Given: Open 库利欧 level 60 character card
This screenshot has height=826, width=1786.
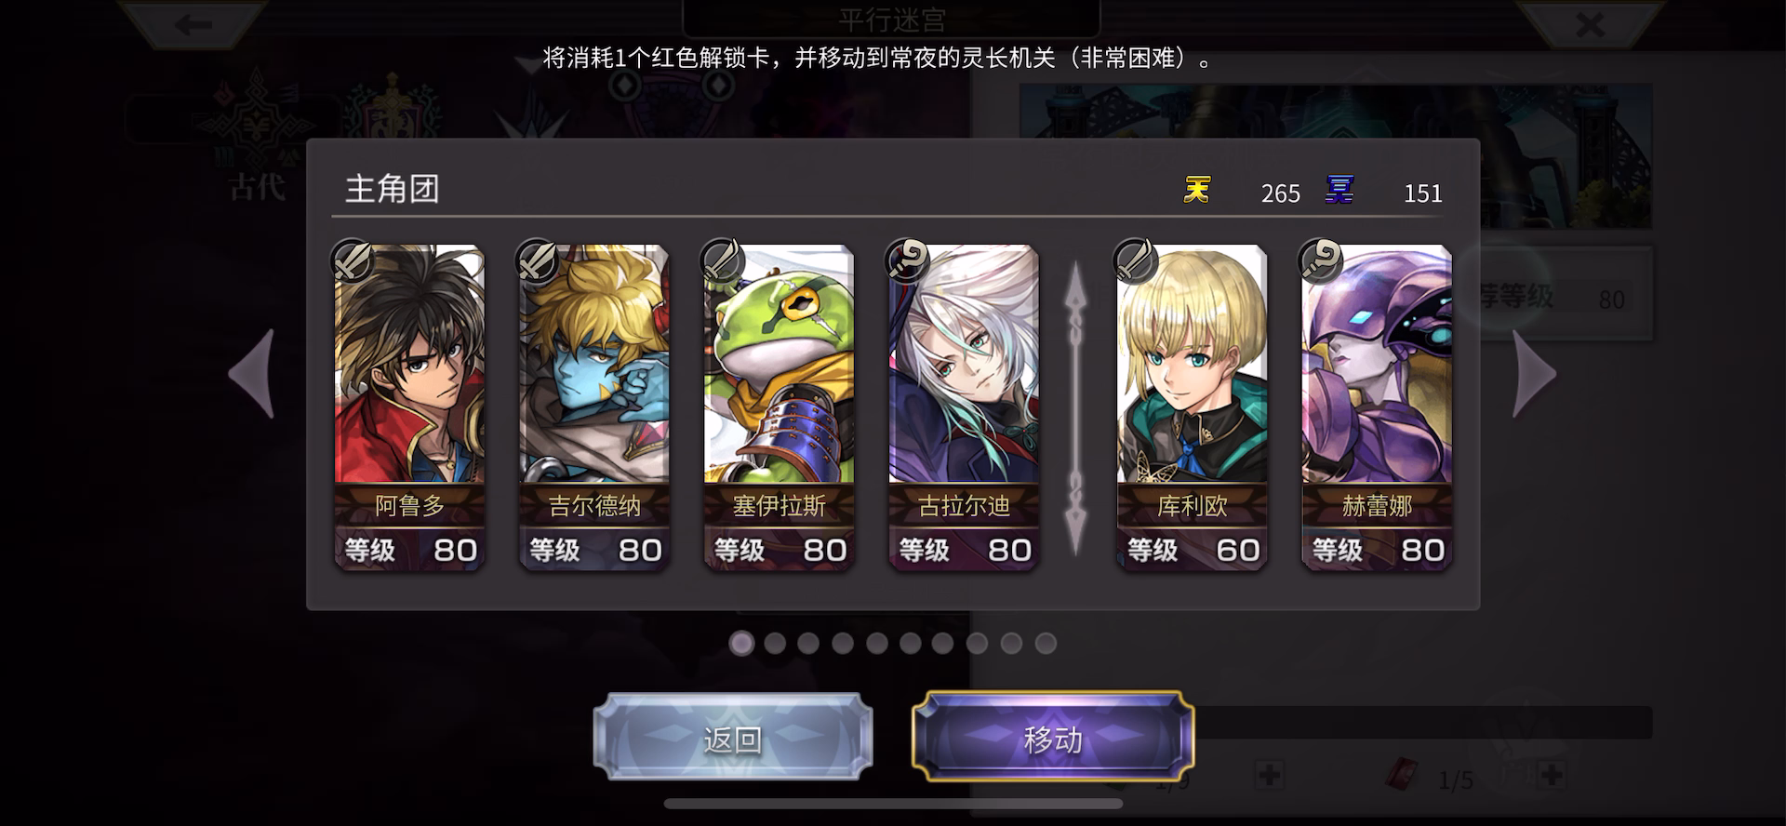Looking at the screenshot, I should click(x=1192, y=407).
